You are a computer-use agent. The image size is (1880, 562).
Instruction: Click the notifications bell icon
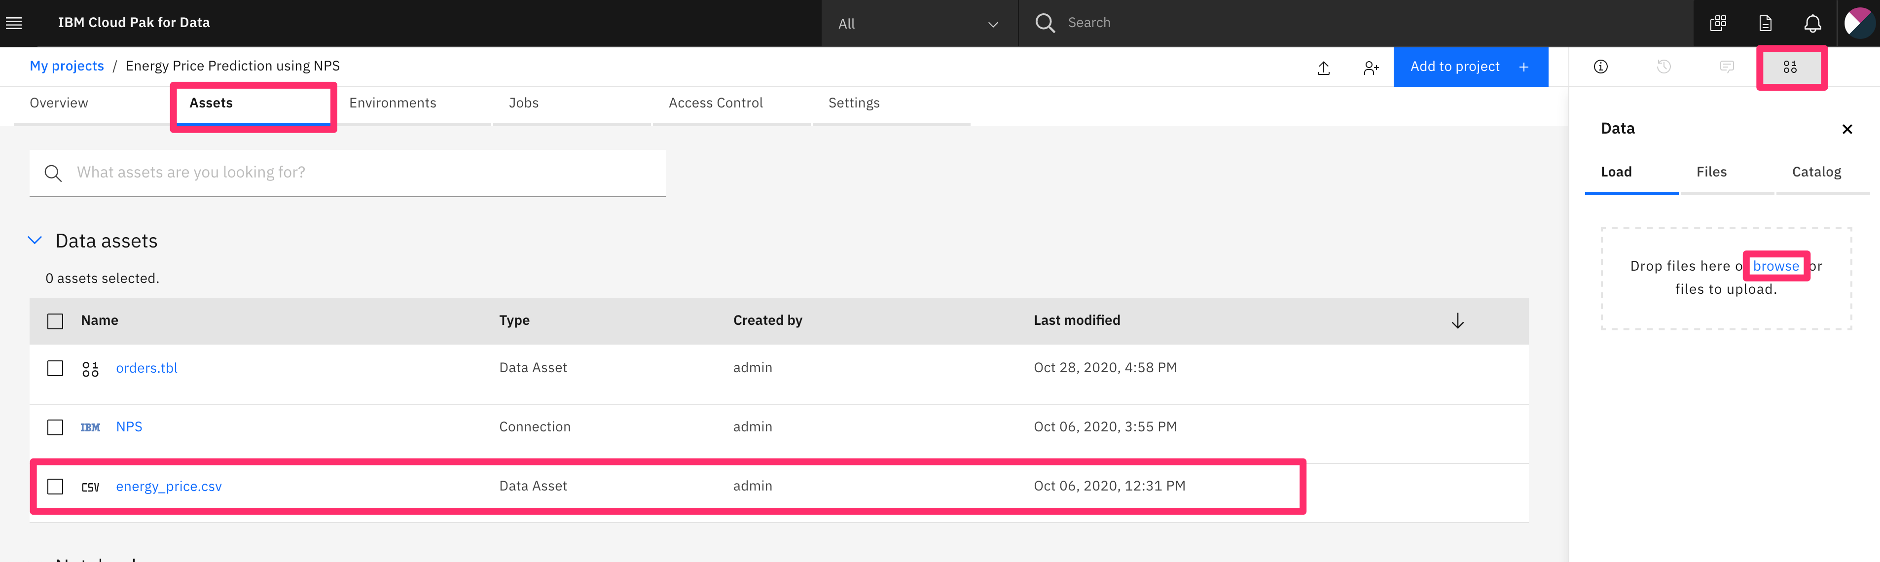click(1812, 23)
